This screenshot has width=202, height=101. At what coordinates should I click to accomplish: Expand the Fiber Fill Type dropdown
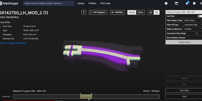(x=192, y=25)
